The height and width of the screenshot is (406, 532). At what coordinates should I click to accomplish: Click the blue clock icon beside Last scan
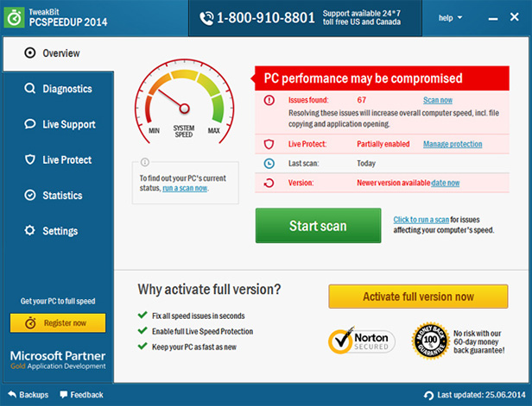[x=269, y=164]
